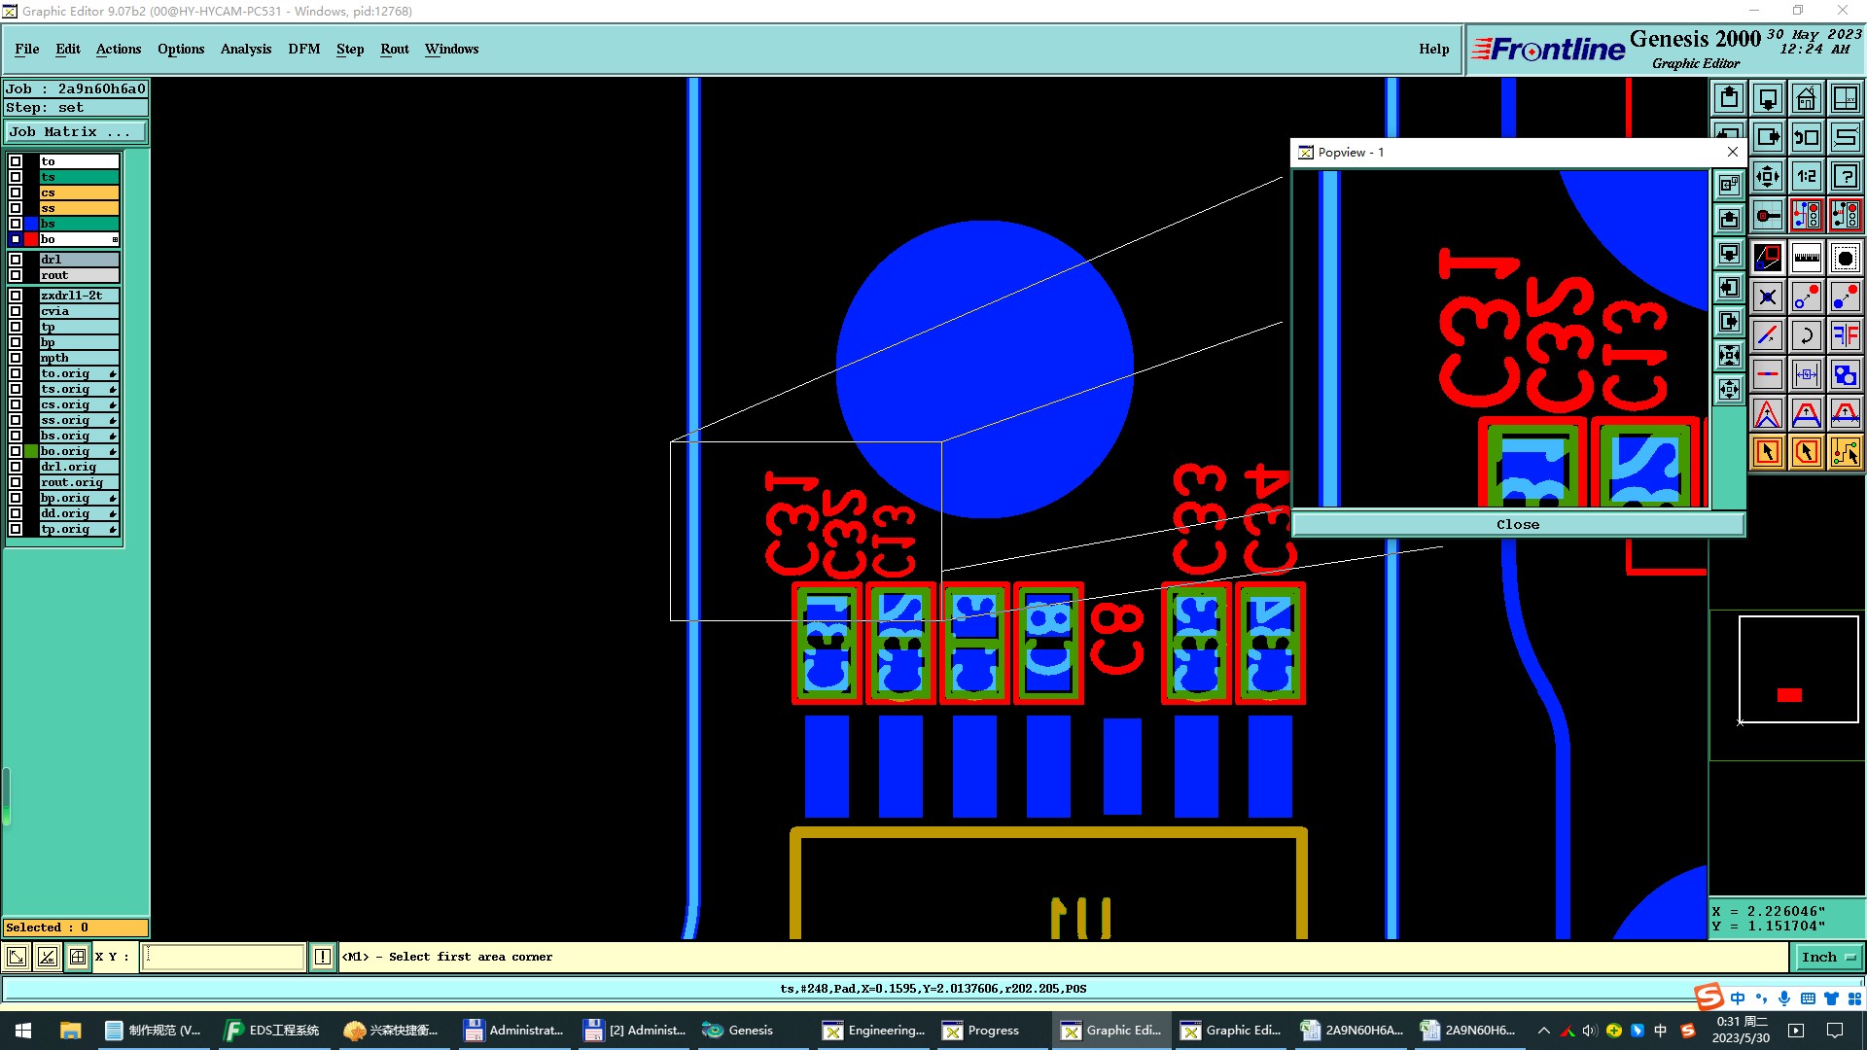
Task: Toggle the checkbox for layer drl
Action: [16, 260]
